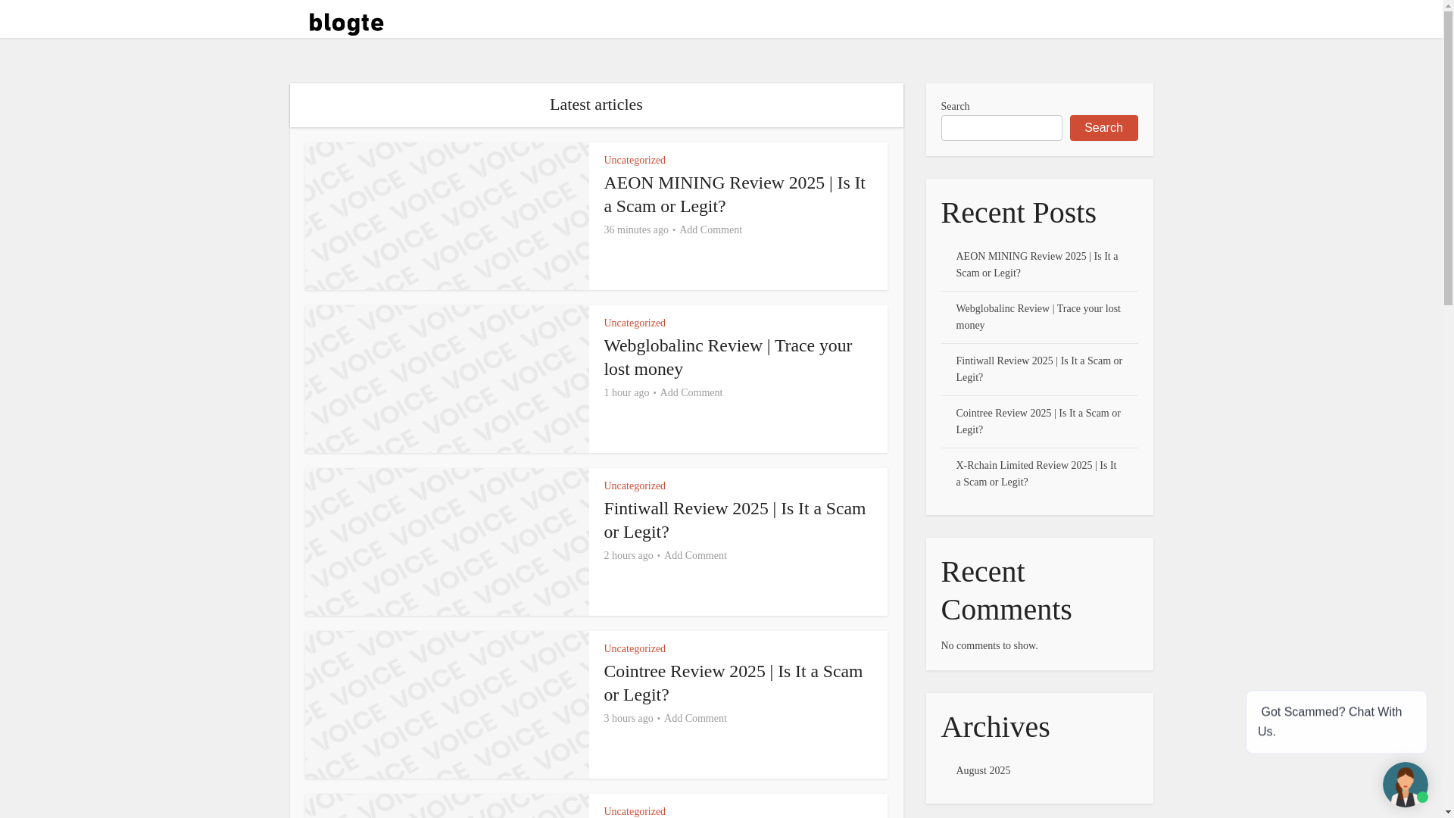
Task: Open the blogte logo homepage link
Action: click(346, 23)
